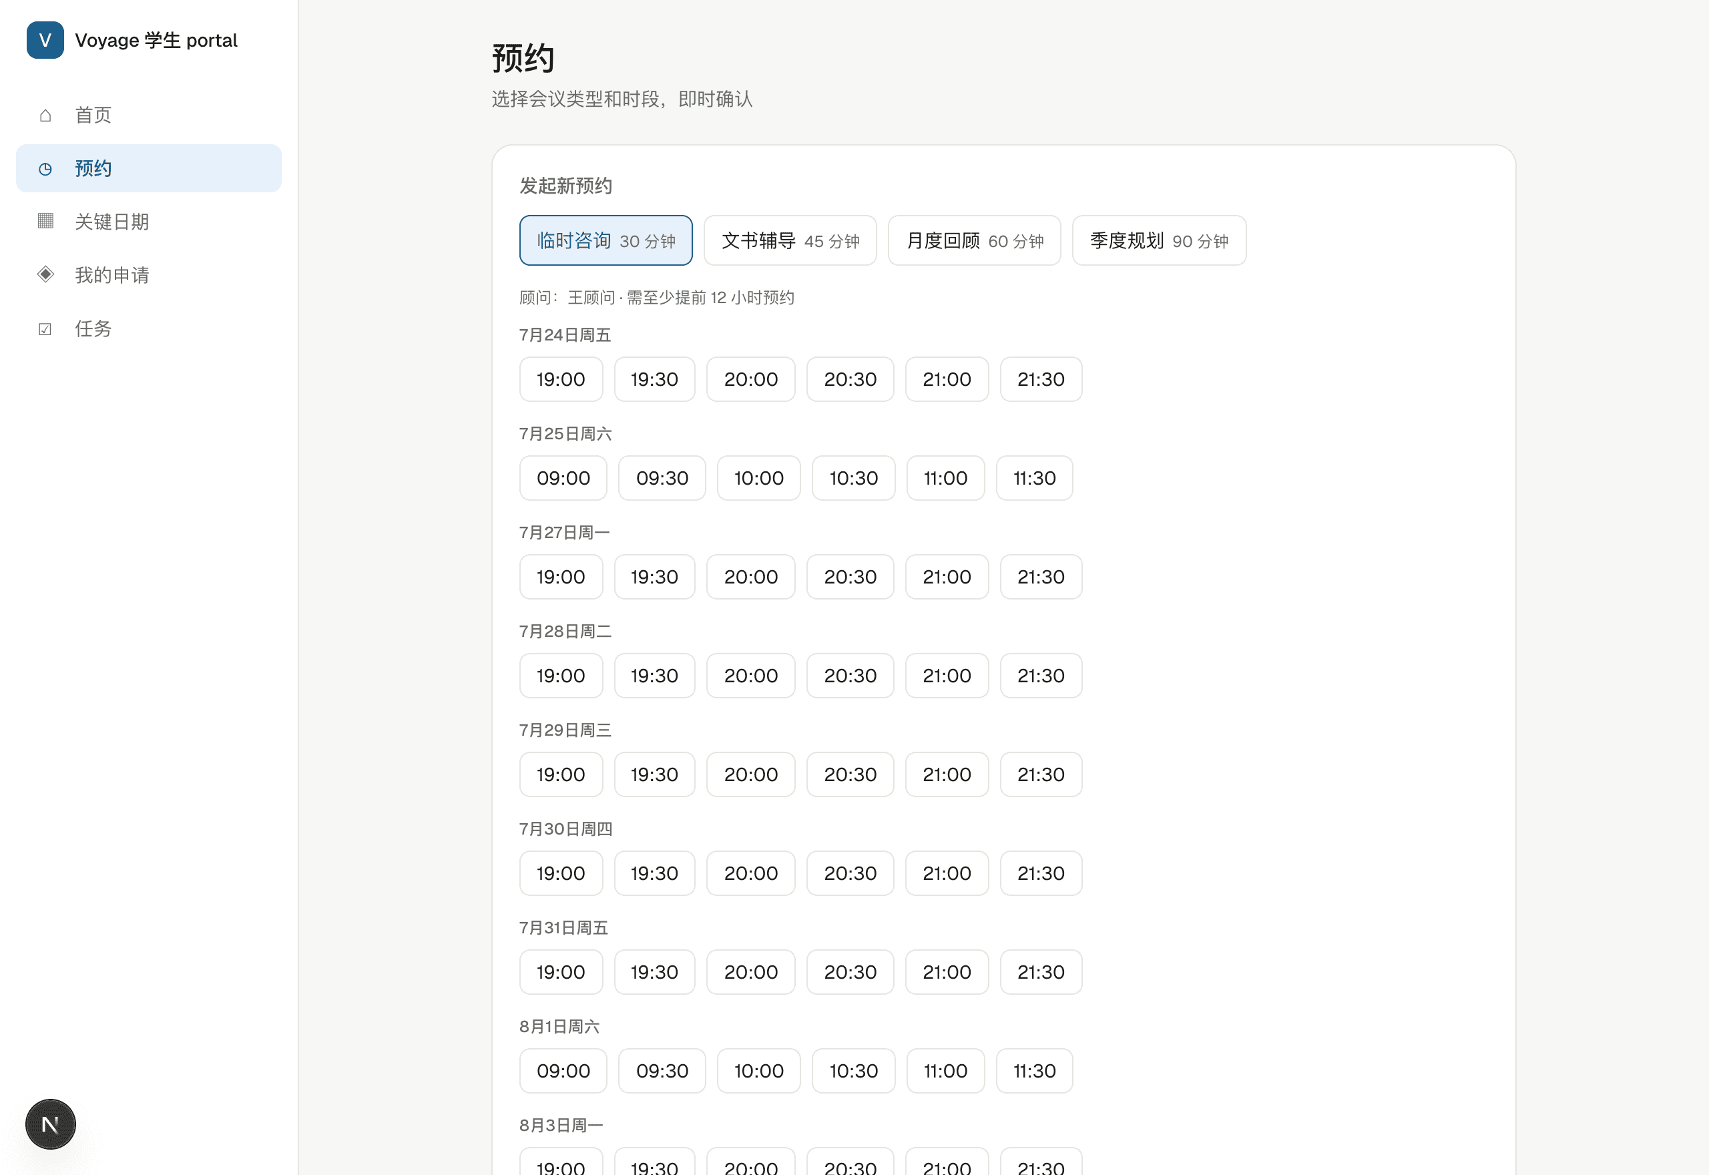The image size is (1709, 1175).
Task: Book 20:00 on 7月24日周五
Action: [751, 379]
